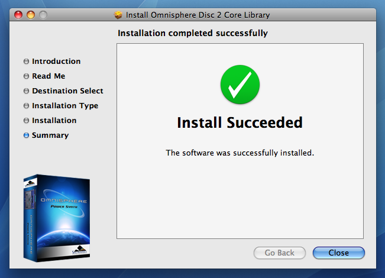Image resolution: width=385 pixels, height=278 pixels.
Task: Select the Installation step label
Action: (x=54, y=121)
